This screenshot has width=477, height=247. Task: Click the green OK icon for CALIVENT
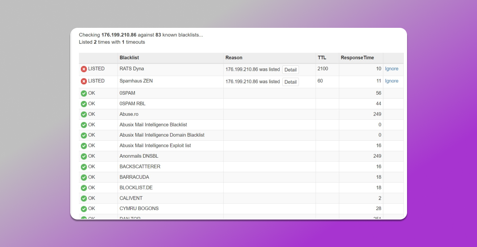[x=84, y=198]
